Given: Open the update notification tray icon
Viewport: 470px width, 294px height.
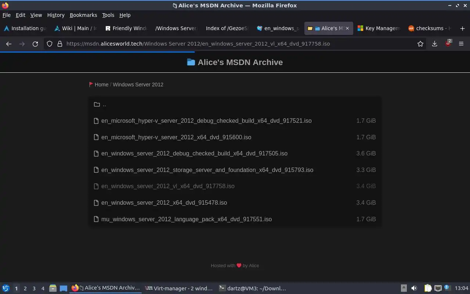Looking at the screenshot, I should tap(447, 288).
